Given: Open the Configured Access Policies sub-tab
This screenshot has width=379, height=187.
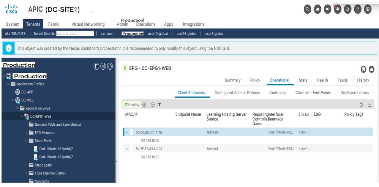Looking at the screenshot, I should click(x=237, y=93).
